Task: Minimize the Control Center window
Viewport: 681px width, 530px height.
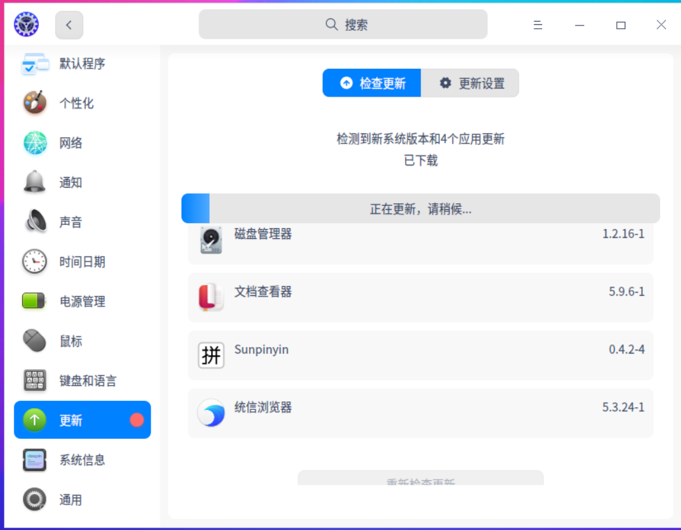Action: [579, 25]
